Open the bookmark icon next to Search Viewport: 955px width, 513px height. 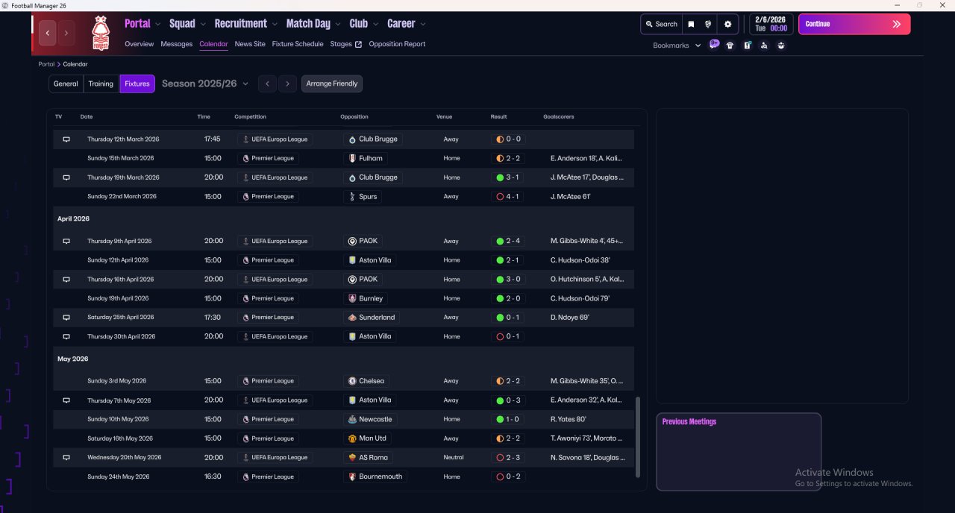(x=691, y=24)
